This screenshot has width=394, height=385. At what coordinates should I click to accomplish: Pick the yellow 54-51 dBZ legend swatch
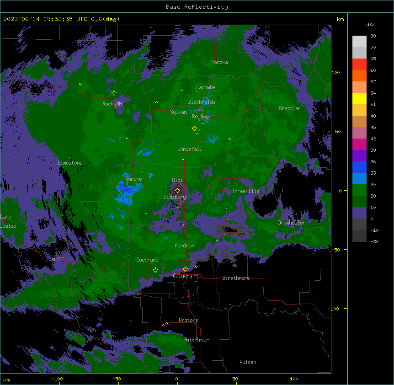coord(359,99)
